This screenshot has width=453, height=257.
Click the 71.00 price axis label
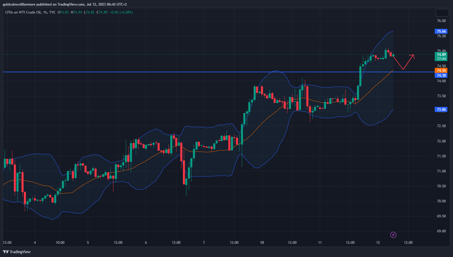[441, 171]
